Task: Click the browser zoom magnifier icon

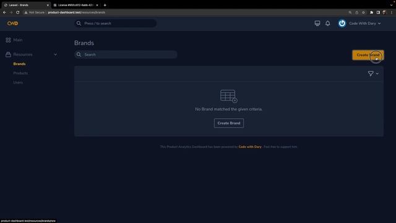Action: (350, 12)
